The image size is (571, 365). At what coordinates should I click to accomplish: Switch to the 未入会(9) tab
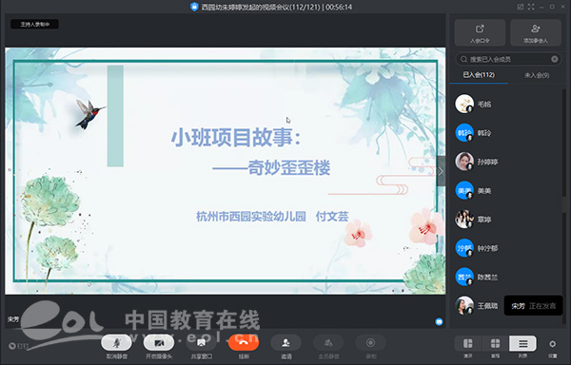(x=537, y=75)
